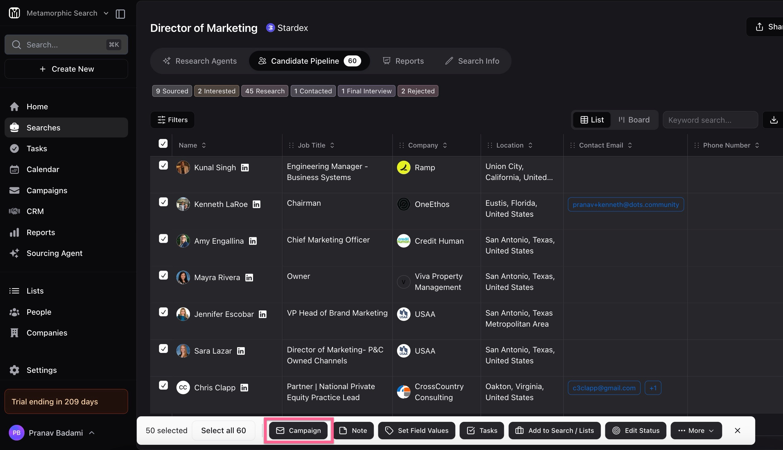Uncheck Mayra Rivera's row checkbox

pos(163,276)
